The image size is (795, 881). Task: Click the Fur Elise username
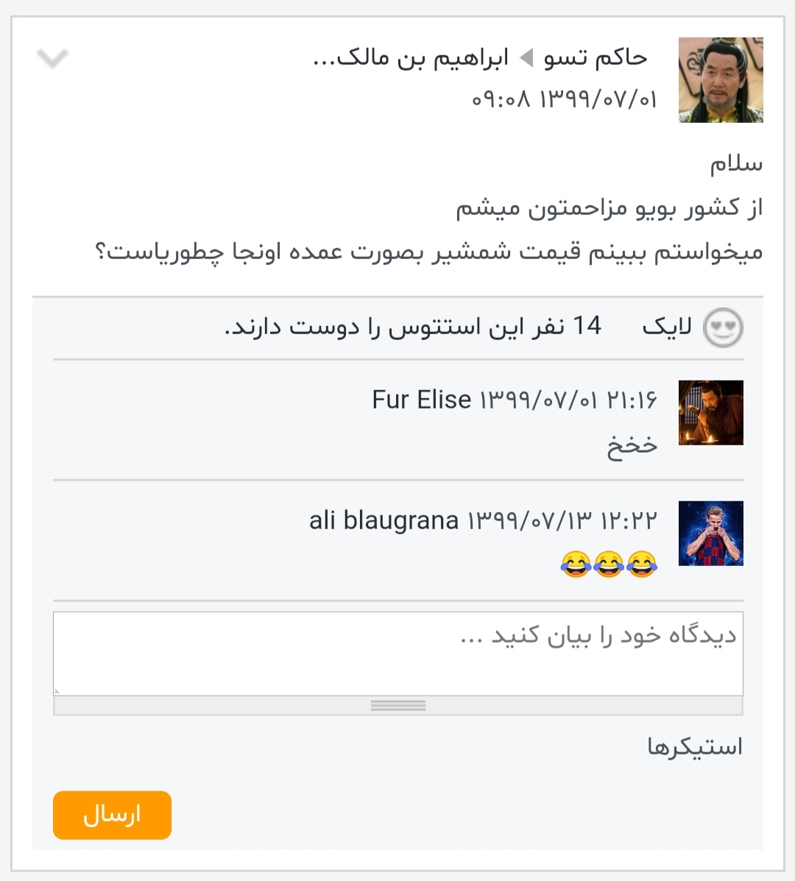coord(421,400)
